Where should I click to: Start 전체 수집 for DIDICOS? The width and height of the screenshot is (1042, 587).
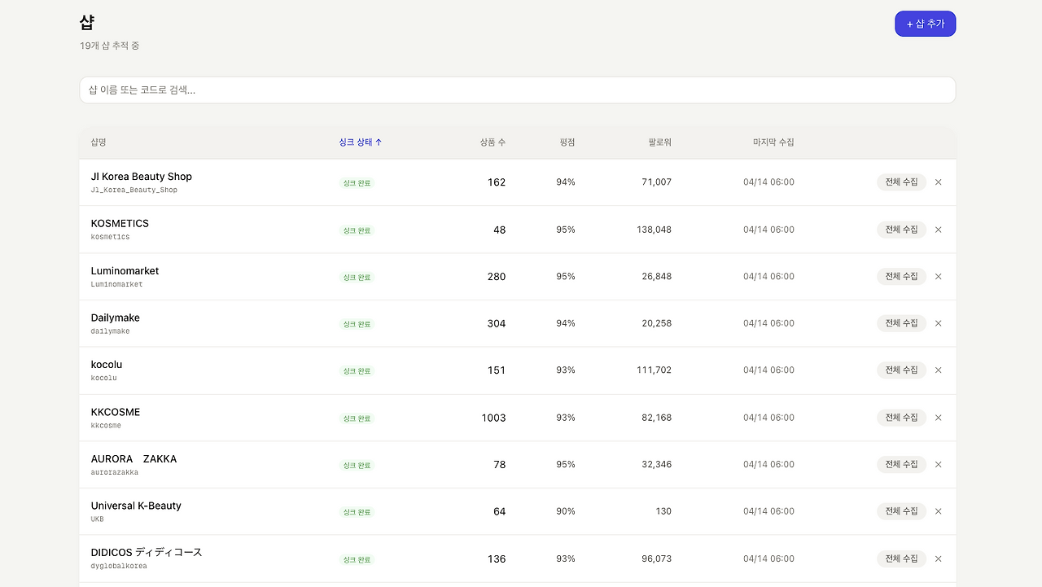(901, 559)
